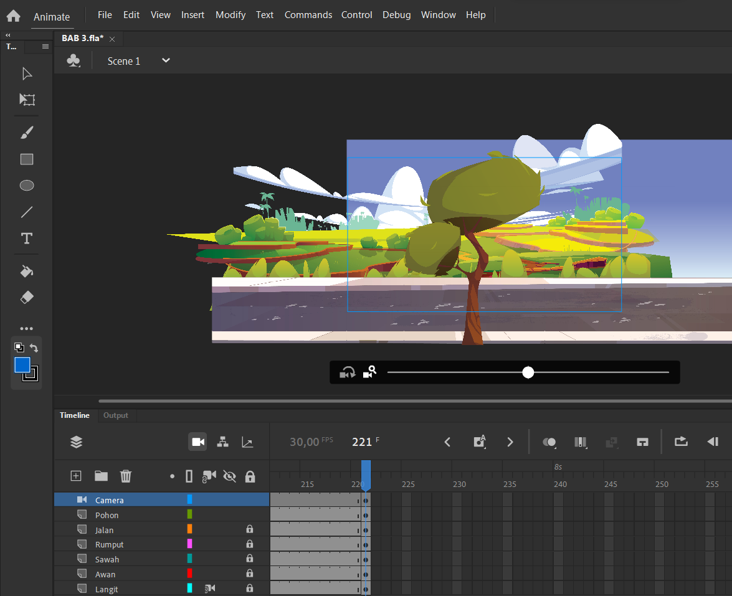
Task: Click the Delete layer trash icon
Action: click(126, 476)
